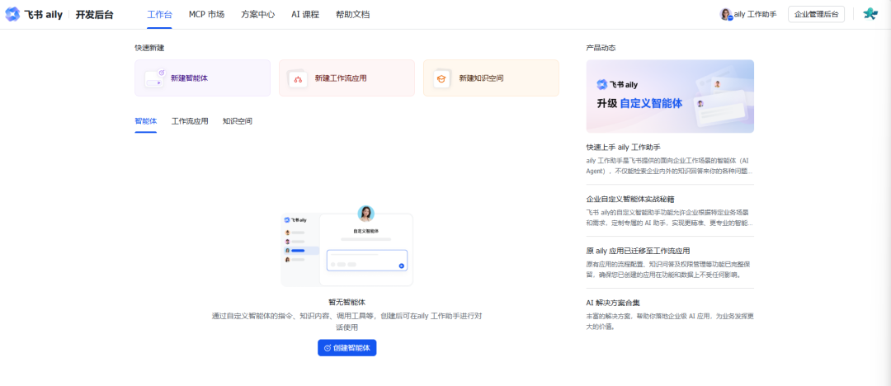
Task: Open the user profile avatar at top right
Action: 870,14
